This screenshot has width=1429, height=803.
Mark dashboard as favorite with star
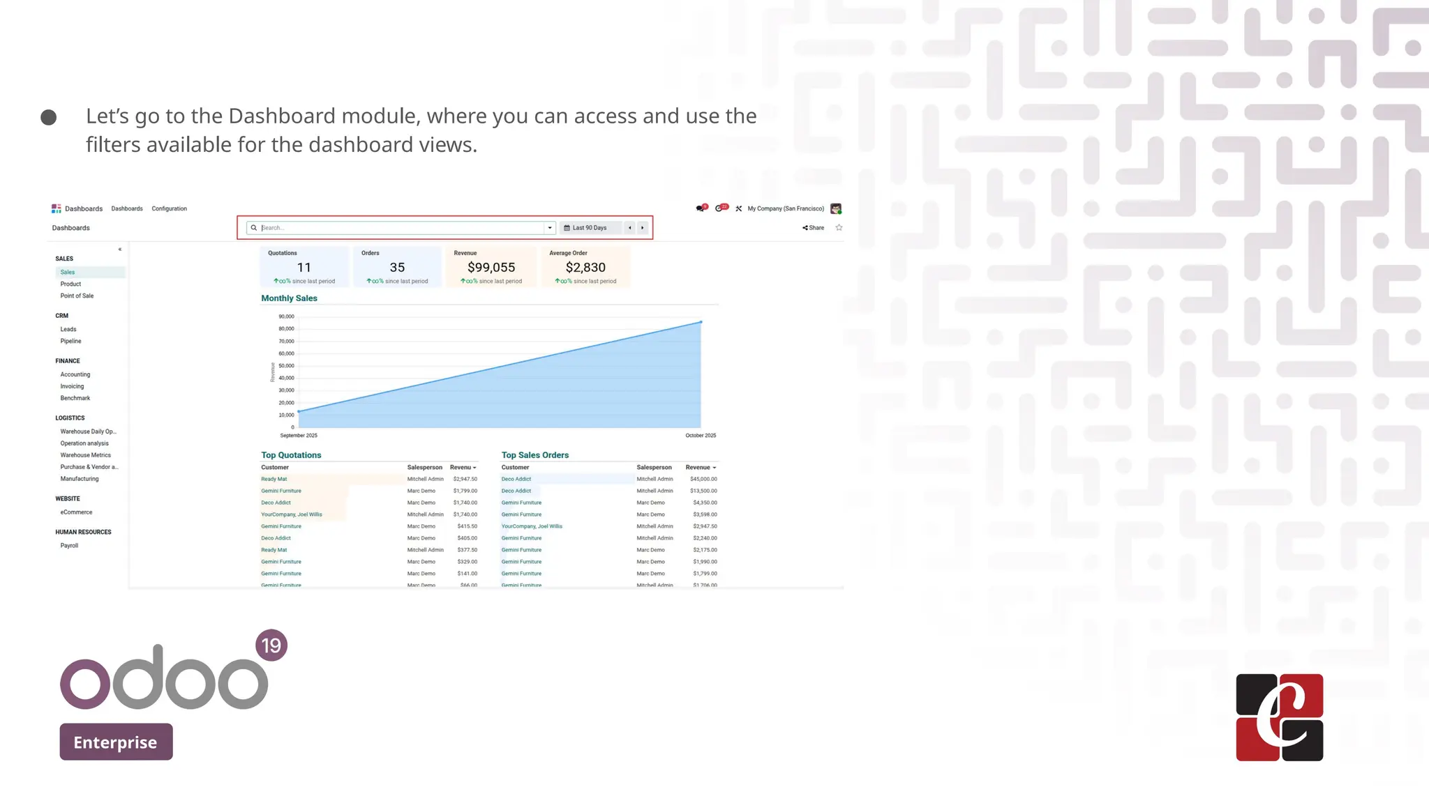pyautogui.click(x=839, y=228)
